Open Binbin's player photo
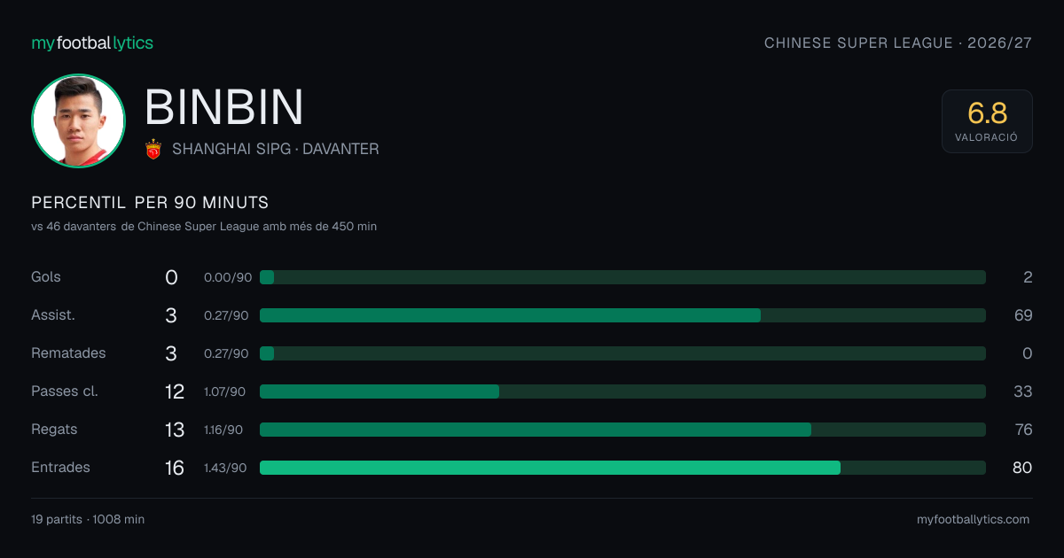This screenshot has height=558, width=1064. pos(78,120)
